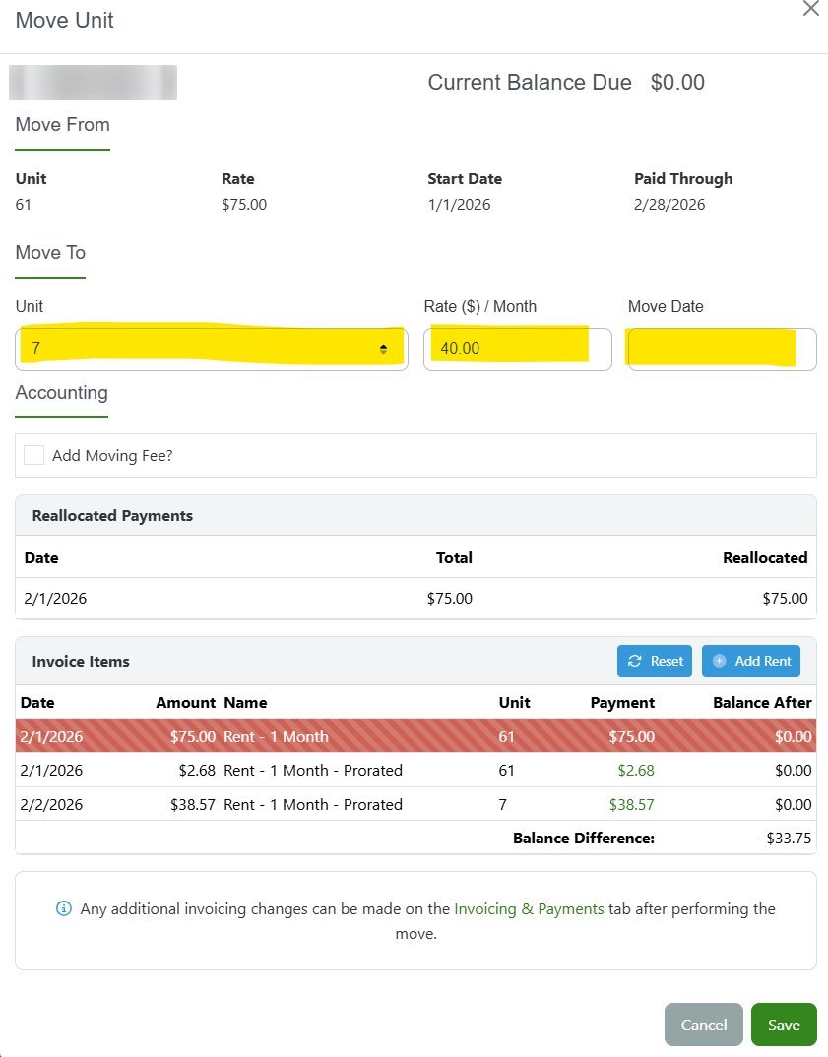The width and height of the screenshot is (828, 1057).
Task: Open the Move To Unit dropdown showing 7
Action: [x=212, y=348]
